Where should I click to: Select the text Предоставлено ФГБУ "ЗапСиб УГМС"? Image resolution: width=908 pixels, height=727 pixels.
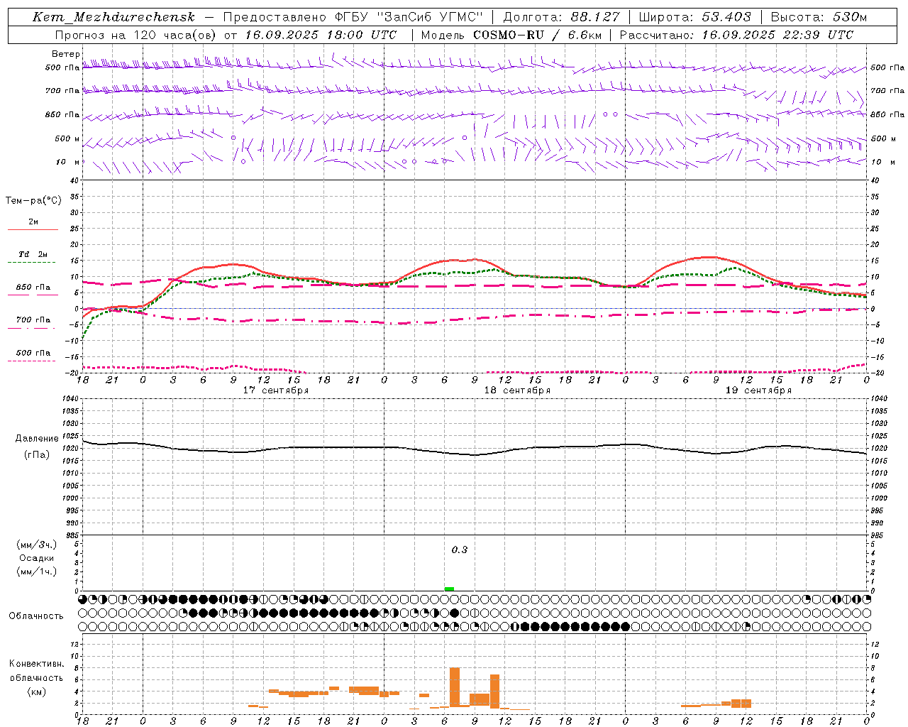pyautogui.click(x=353, y=17)
